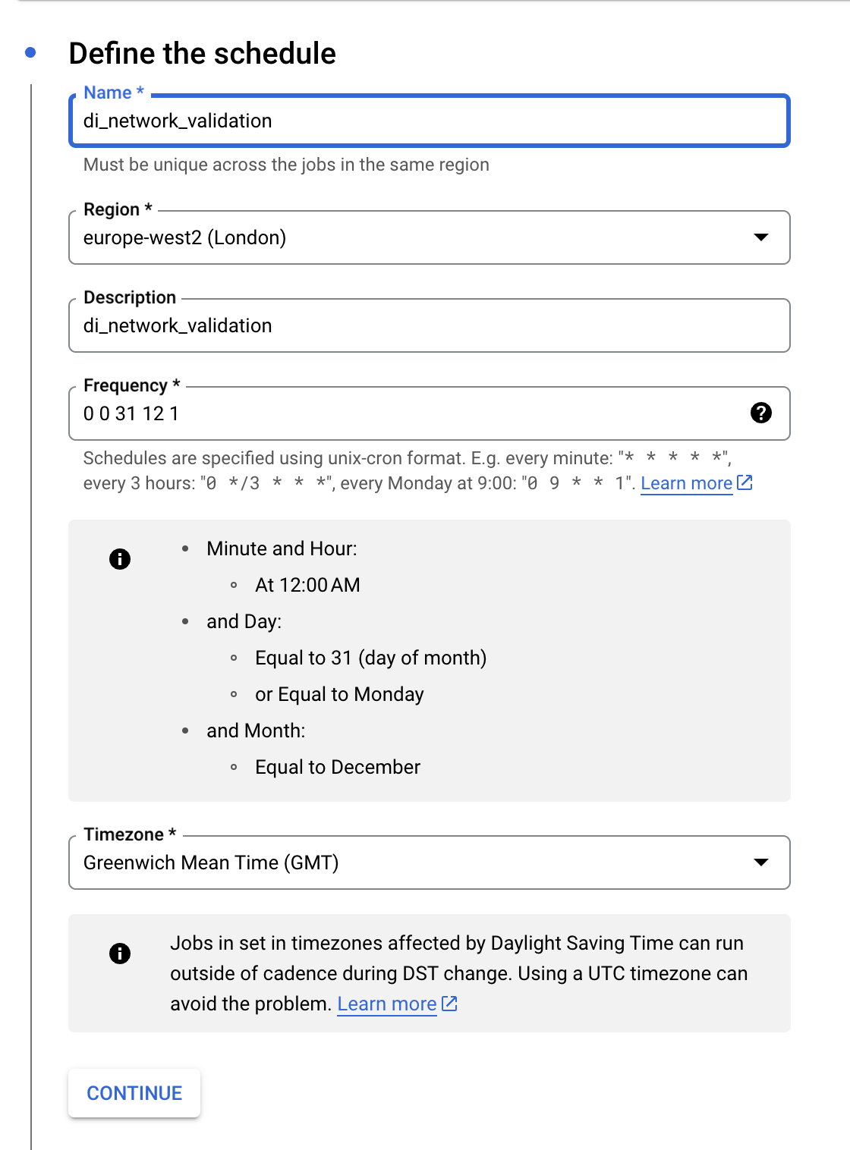Click the external link icon after cron Learn more
Screen dimensions: 850x1150
coord(745,482)
